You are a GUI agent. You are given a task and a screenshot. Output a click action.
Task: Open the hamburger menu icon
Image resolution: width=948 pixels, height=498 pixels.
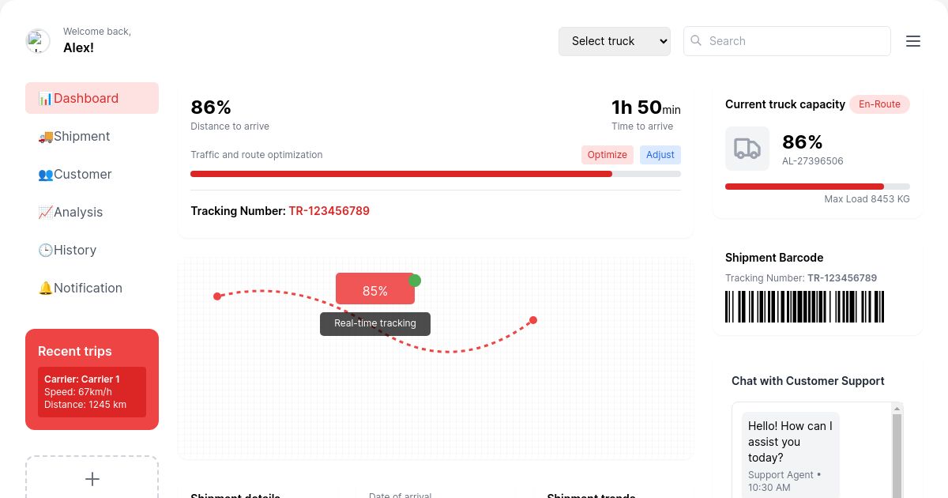point(913,41)
